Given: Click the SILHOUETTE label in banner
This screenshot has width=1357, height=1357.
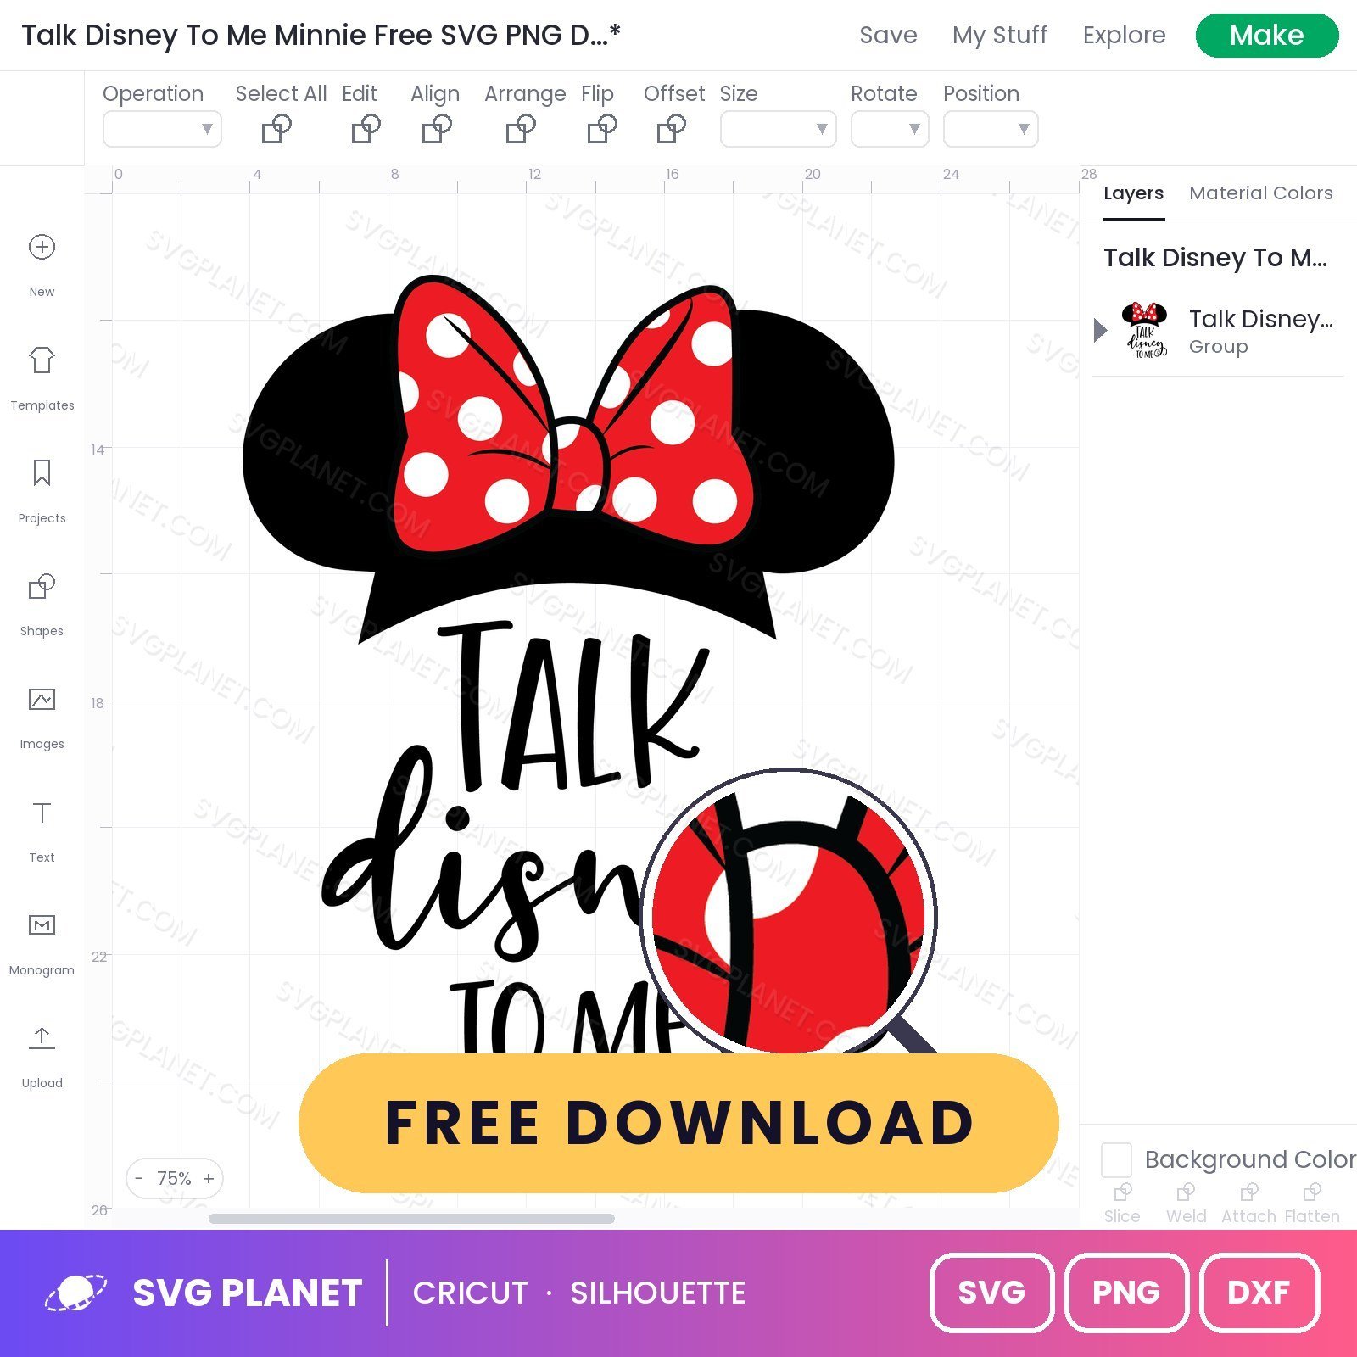Looking at the screenshot, I should point(657,1293).
